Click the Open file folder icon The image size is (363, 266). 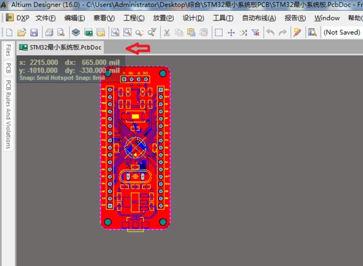coord(22,33)
